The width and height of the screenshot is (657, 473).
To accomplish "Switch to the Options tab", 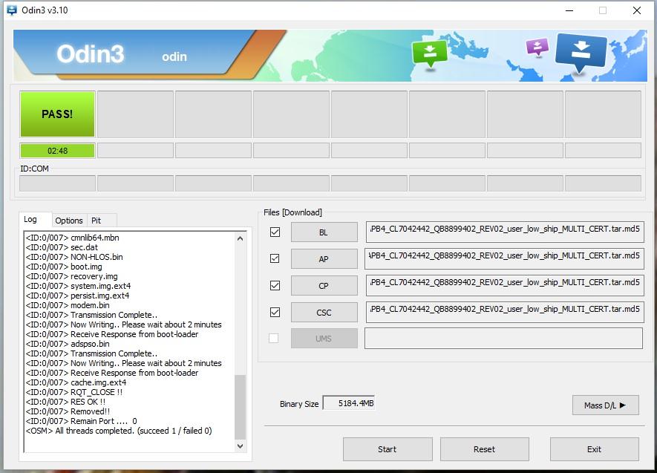I will (69, 221).
